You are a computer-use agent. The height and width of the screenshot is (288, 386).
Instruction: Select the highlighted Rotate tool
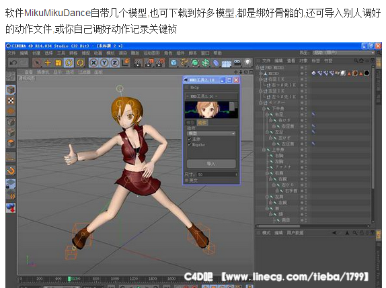[69, 63]
